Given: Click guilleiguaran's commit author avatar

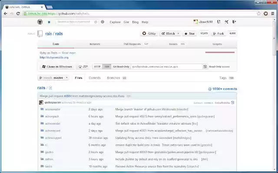Looking at the screenshot, I should tap(41, 103).
